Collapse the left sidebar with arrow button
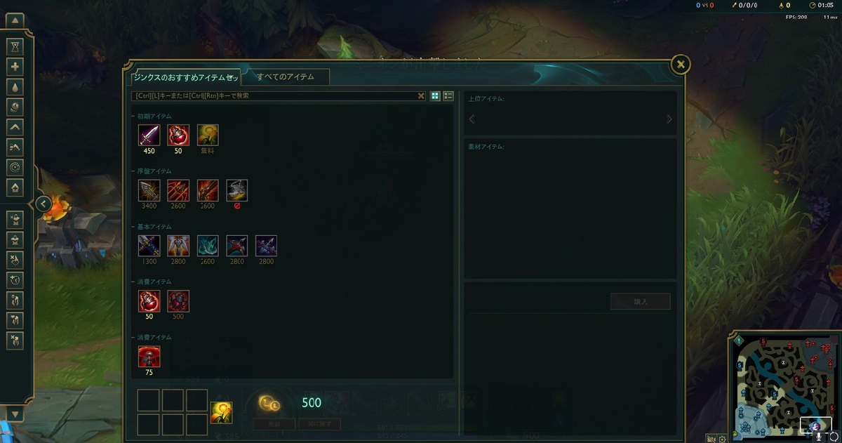Screen dimensions: 842x443 44,204
